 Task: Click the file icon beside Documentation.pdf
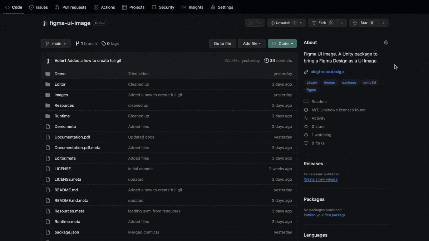(x=48, y=137)
